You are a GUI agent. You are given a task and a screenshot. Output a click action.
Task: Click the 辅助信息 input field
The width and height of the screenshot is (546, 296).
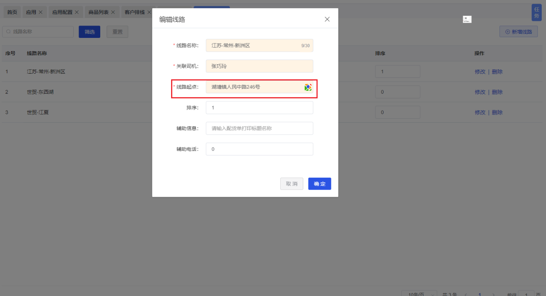259,128
